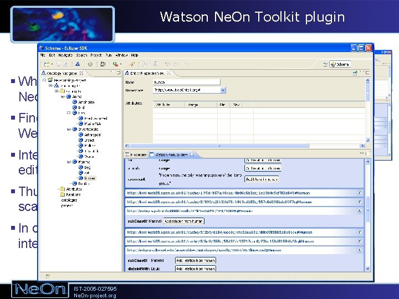Click the New wizard toolbar icon
This screenshot has height=299, width=399.
[47, 64]
